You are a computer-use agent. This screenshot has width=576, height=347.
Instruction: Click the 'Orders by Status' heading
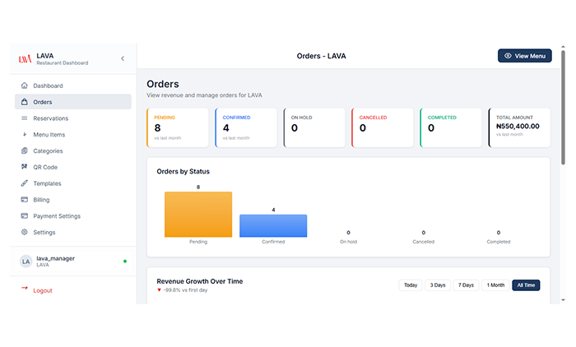(x=183, y=172)
